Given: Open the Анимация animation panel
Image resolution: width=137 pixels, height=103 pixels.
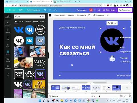Looking at the screenshot, I should click(98, 15).
